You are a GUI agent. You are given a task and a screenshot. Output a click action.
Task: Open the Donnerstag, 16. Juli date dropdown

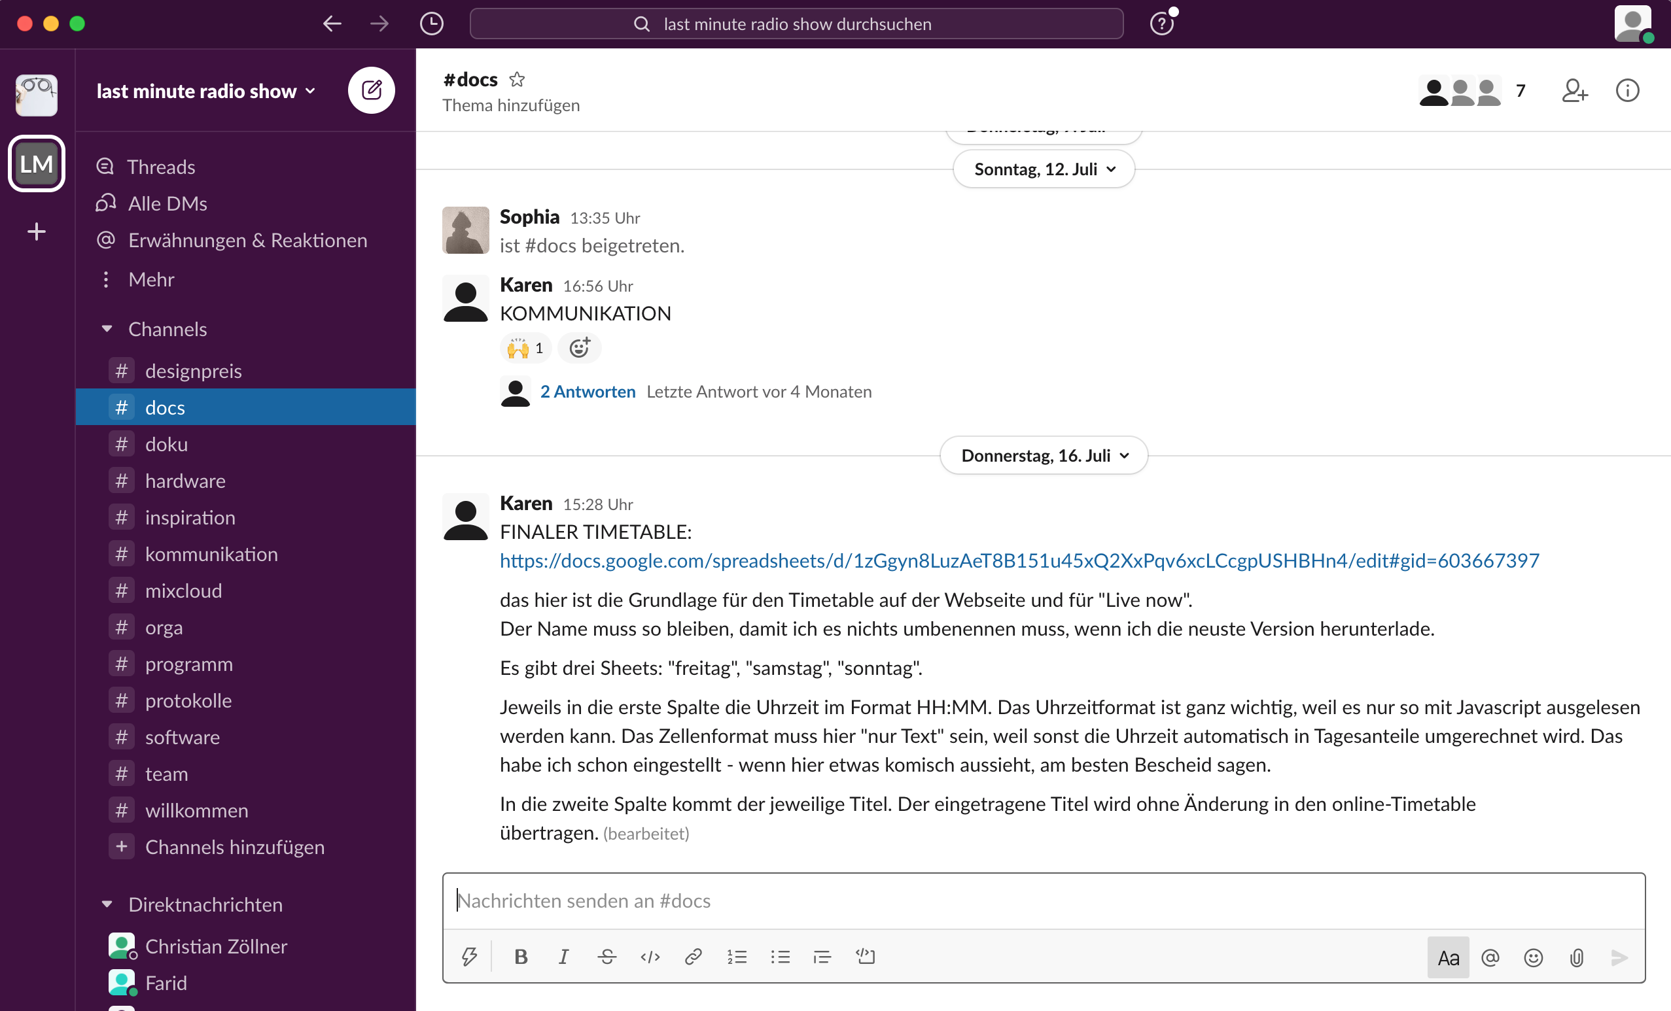click(1043, 455)
